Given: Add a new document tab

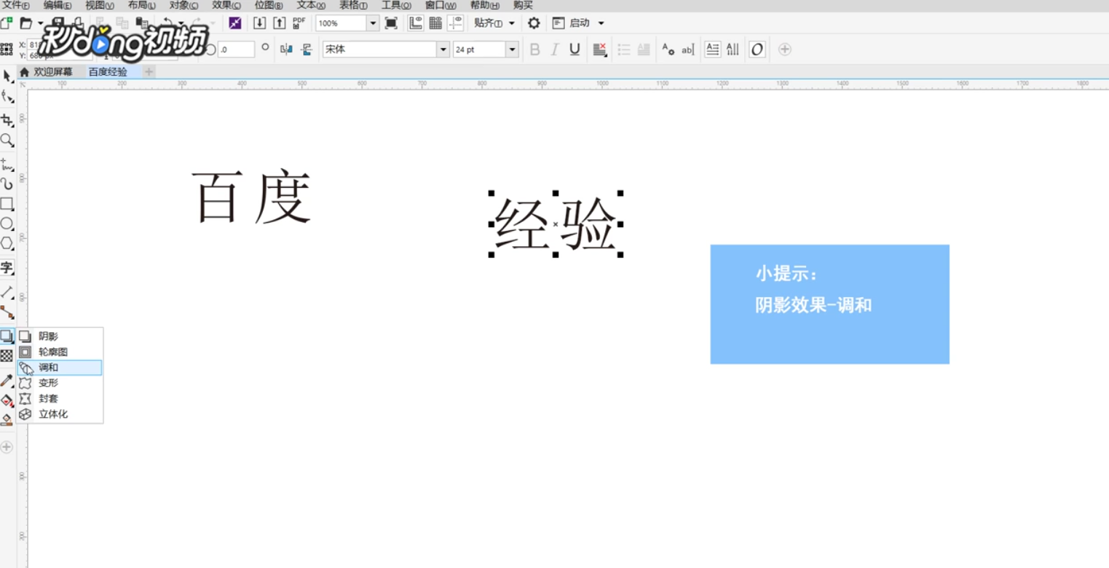Looking at the screenshot, I should [x=149, y=71].
